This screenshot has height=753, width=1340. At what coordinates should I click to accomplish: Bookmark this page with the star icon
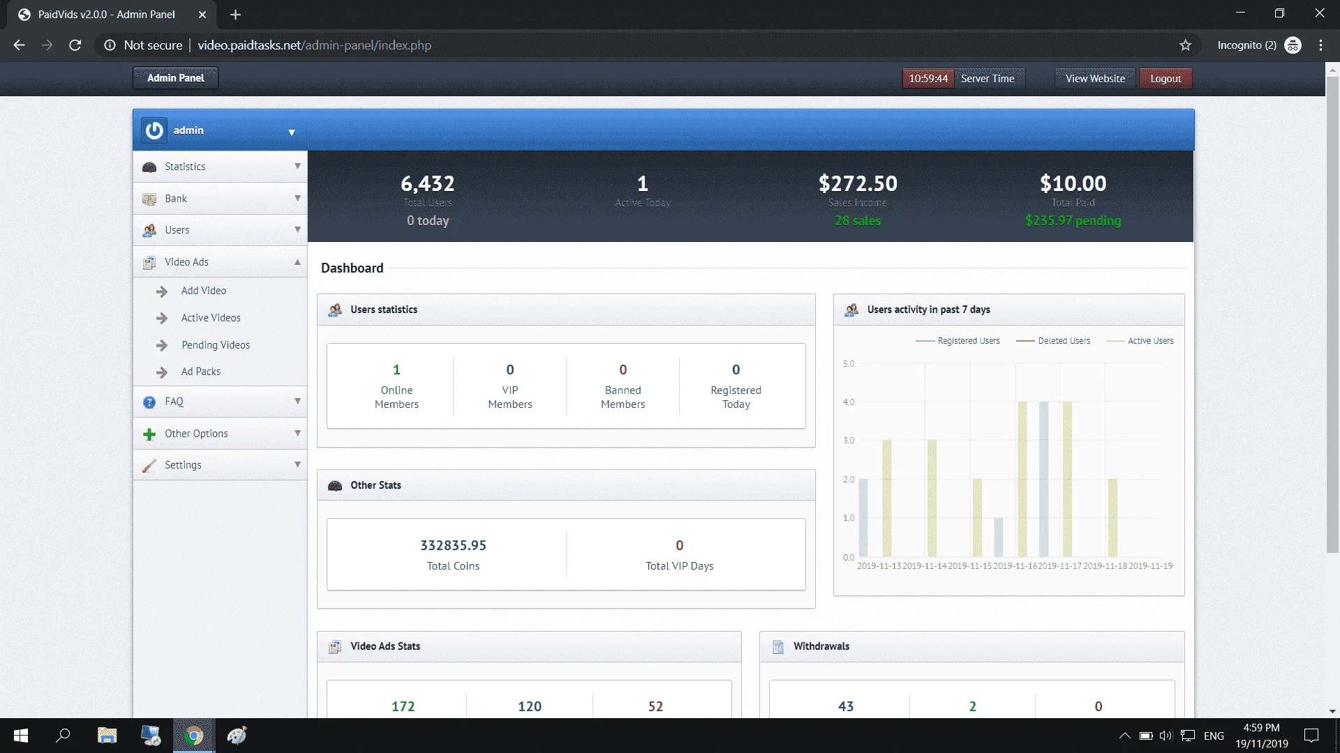coord(1185,45)
